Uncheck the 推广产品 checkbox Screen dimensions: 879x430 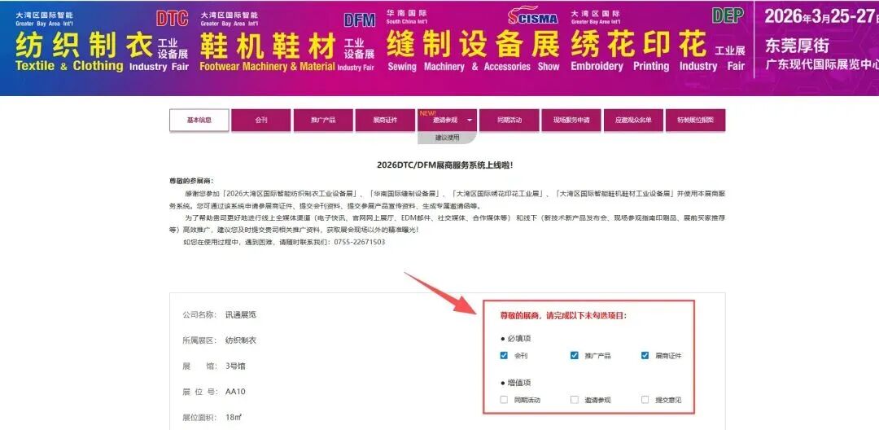click(575, 356)
